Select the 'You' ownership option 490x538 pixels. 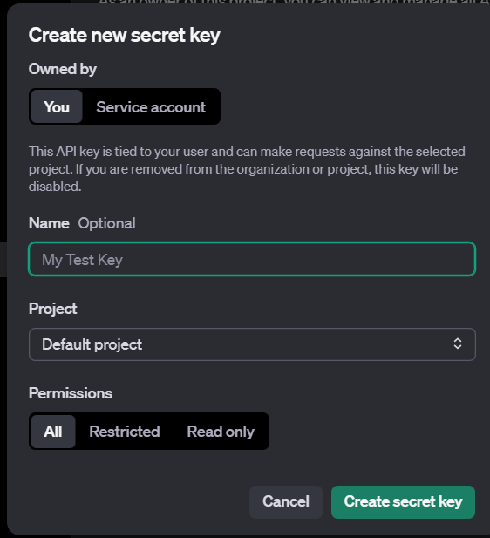(x=57, y=106)
